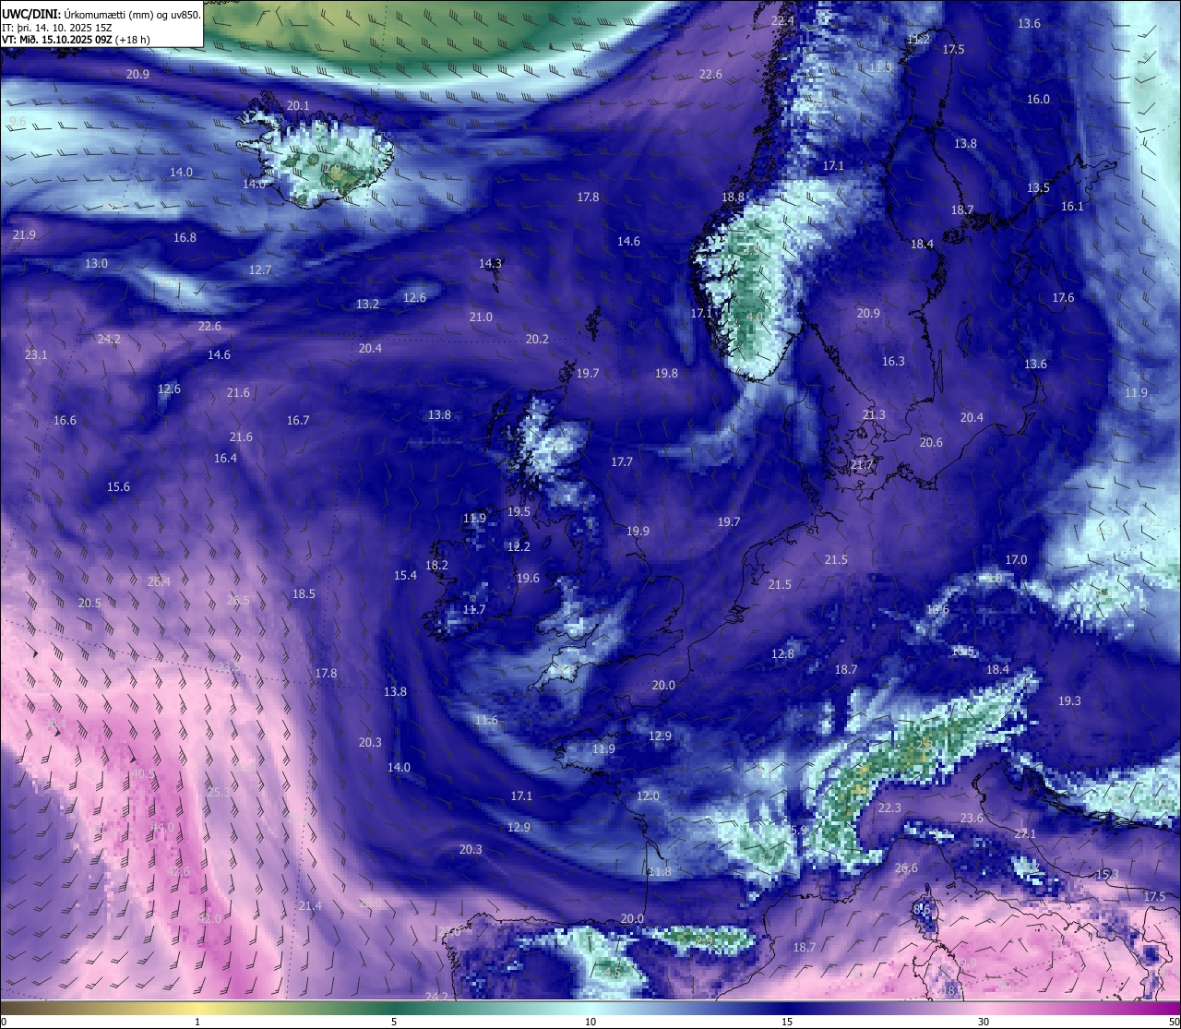Click the 15.3 value label
Viewport: 1181px width, 1029px height.
tap(1107, 874)
